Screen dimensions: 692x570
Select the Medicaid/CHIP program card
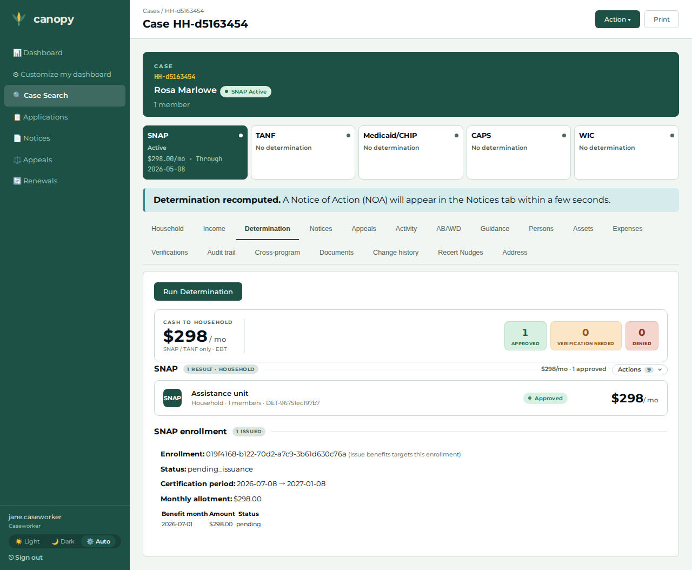click(x=411, y=153)
